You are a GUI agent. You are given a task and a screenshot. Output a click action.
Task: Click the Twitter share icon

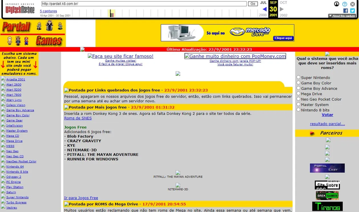[x=352, y=10]
